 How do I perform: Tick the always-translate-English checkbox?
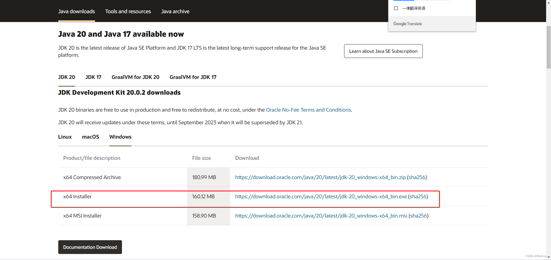click(396, 8)
